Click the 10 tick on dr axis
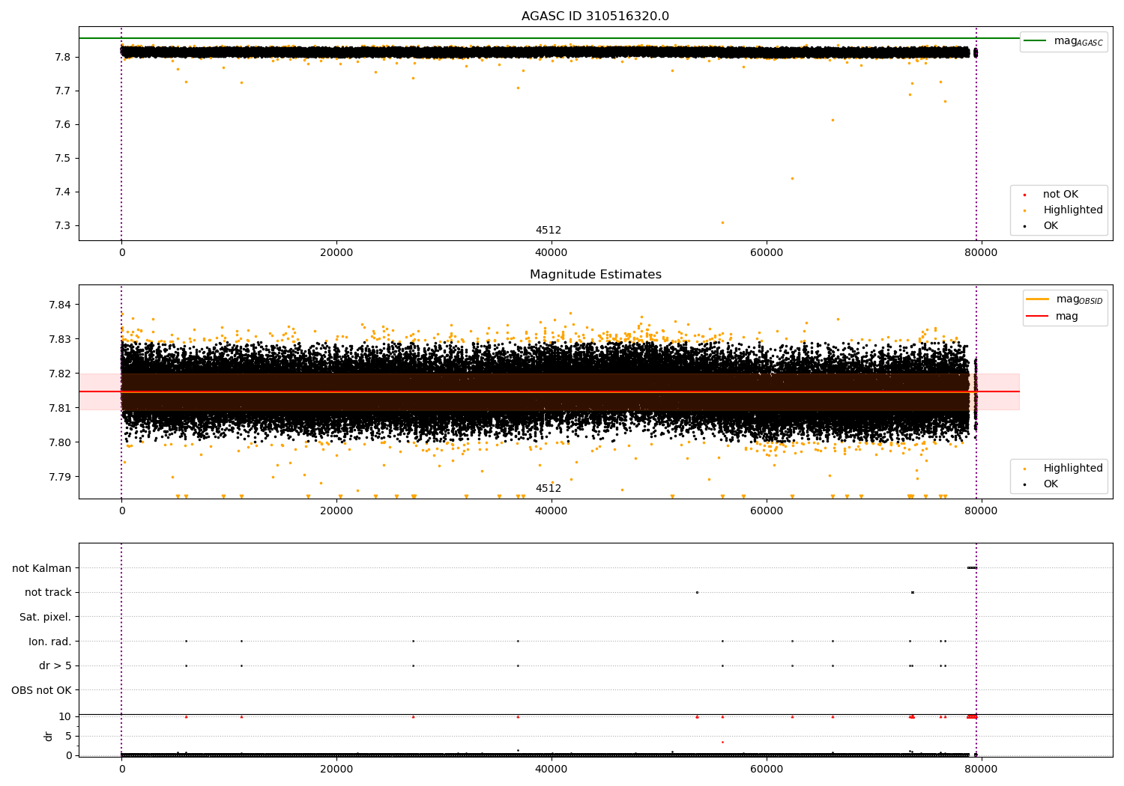1124x786 pixels. [x=65, y=717]
